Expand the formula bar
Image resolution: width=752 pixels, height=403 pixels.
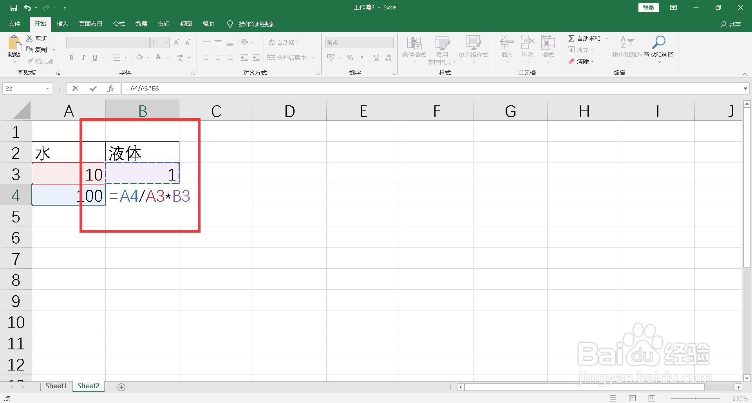point(745,89)
